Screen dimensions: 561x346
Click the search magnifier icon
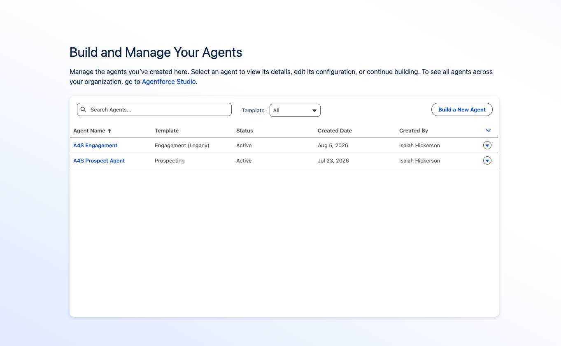click(83, 109)
